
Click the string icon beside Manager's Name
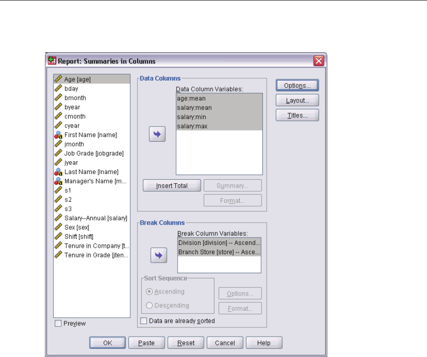[x=58, y=181]
